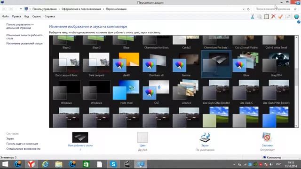
Task: Click the Cut scissors toolbar icon
Action: click(x=253, y=16)
